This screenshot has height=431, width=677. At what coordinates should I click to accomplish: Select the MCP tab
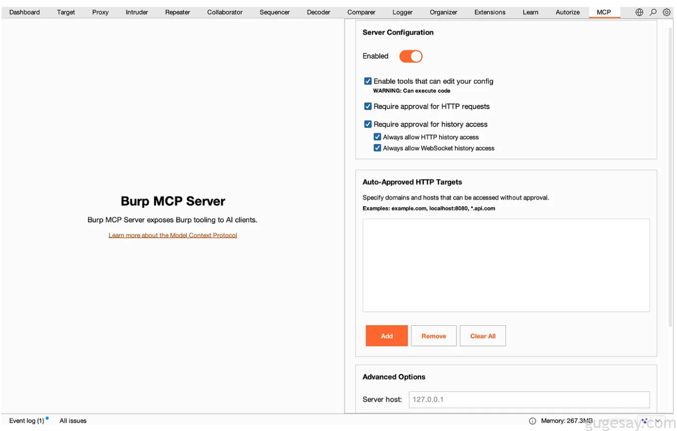[x=604, y=12]
